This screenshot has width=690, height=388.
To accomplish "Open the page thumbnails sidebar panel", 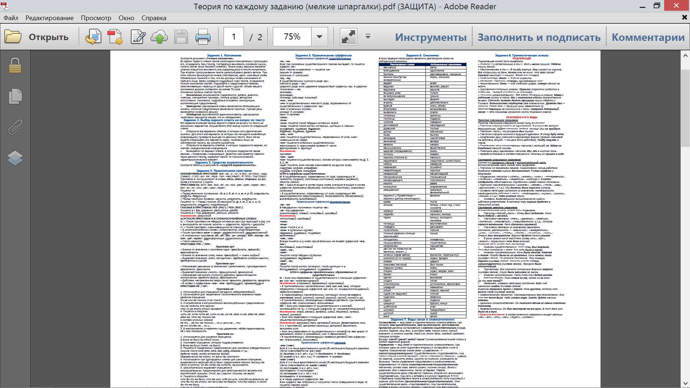I will coord(15,96).
